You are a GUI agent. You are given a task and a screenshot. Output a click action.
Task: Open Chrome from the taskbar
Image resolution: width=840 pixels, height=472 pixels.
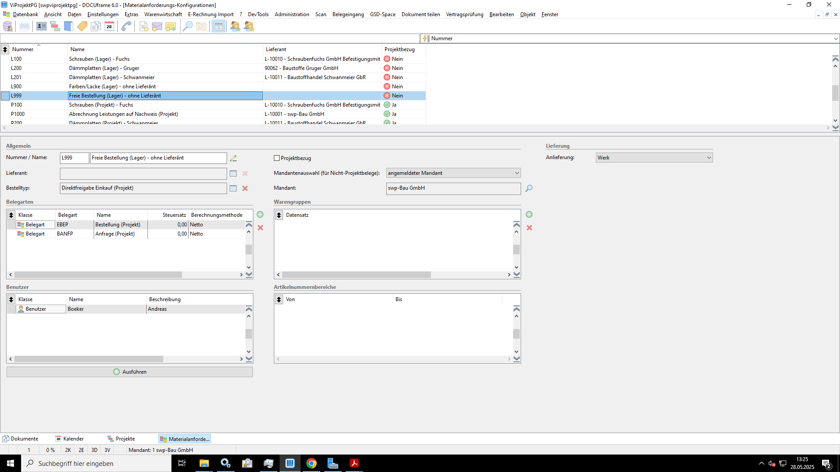pos(311,463)
